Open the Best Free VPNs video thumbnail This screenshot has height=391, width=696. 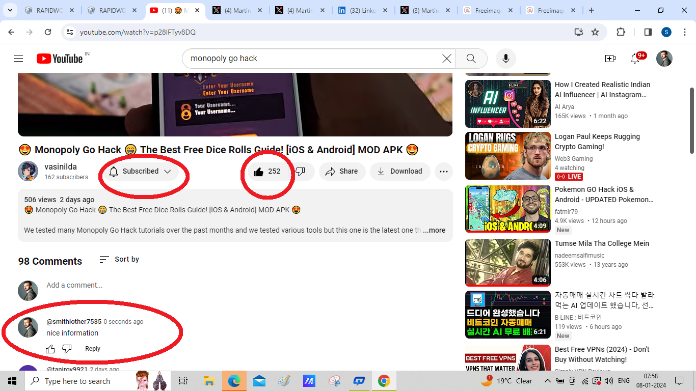[508, 358]
